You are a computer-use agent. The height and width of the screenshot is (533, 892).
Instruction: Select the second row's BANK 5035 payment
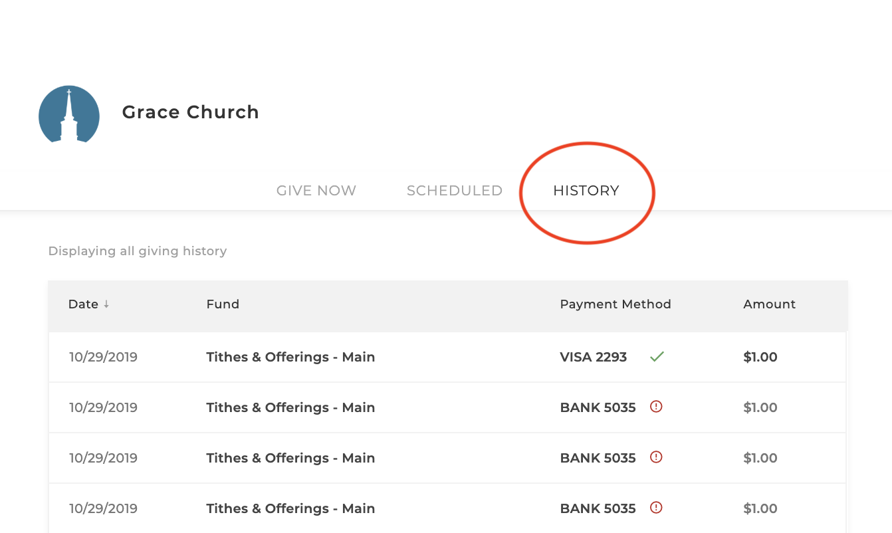pos(598,407)
